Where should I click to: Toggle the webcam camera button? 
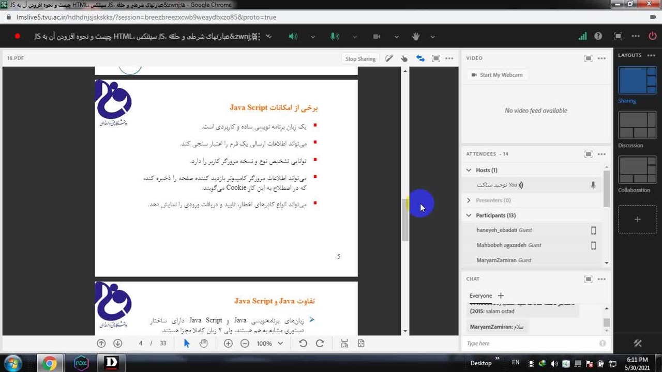point(377,37)
